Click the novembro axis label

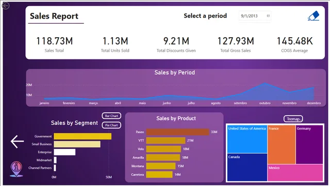(289, 103)
